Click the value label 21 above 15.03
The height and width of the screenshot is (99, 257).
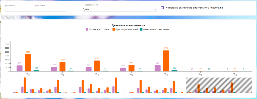[x=192, y=69]
